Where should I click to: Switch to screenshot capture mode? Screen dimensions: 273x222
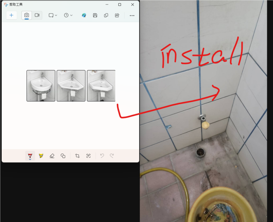27,15
